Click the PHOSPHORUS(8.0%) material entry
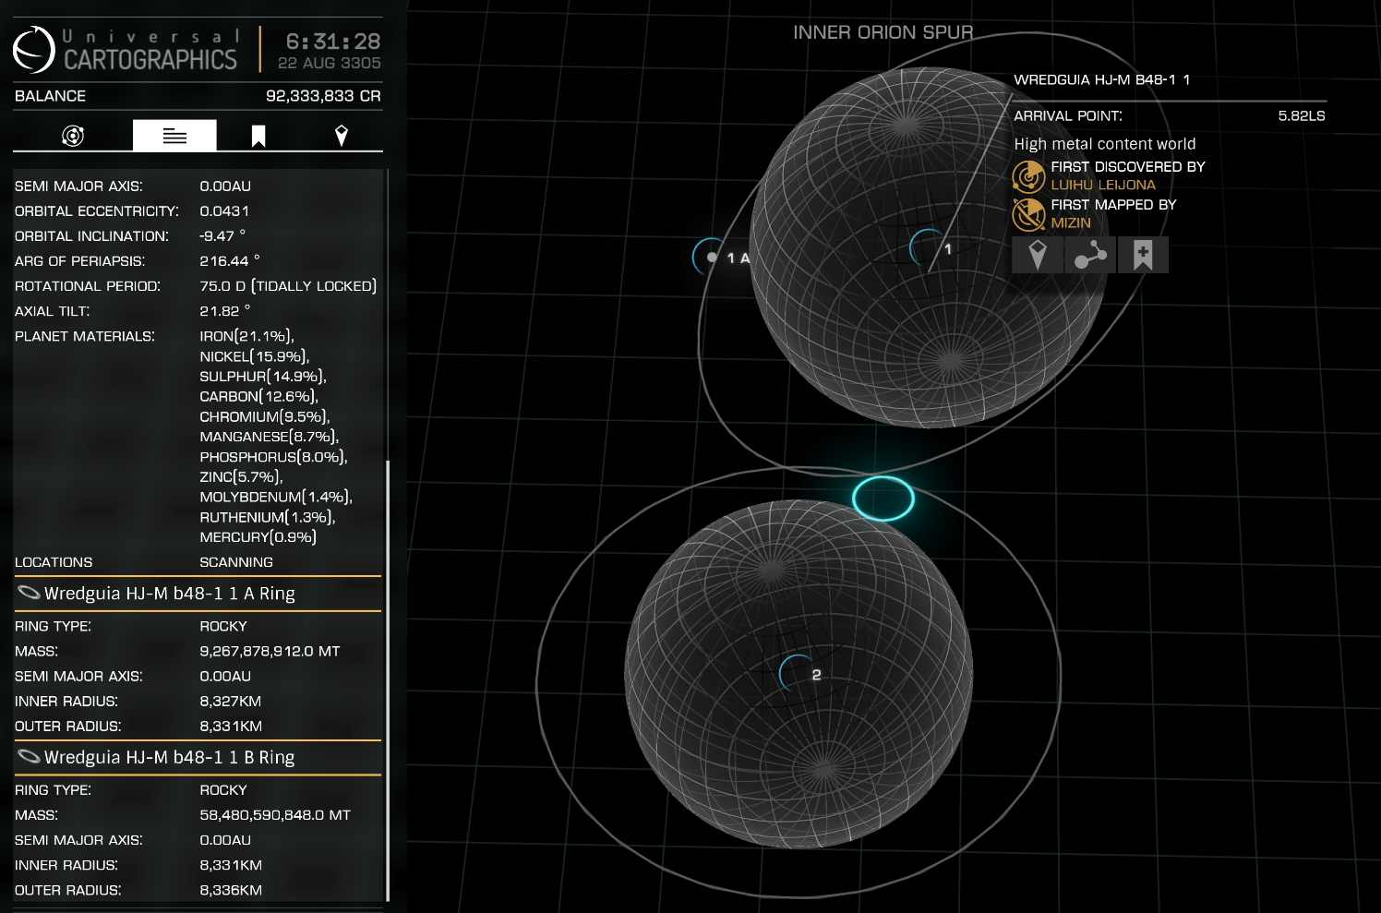 (274, 457)
